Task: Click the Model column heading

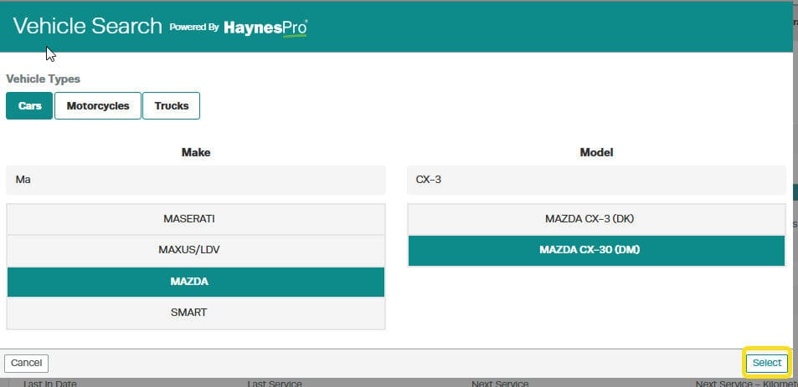Action: pyautogui.click(x=596, y=152)
